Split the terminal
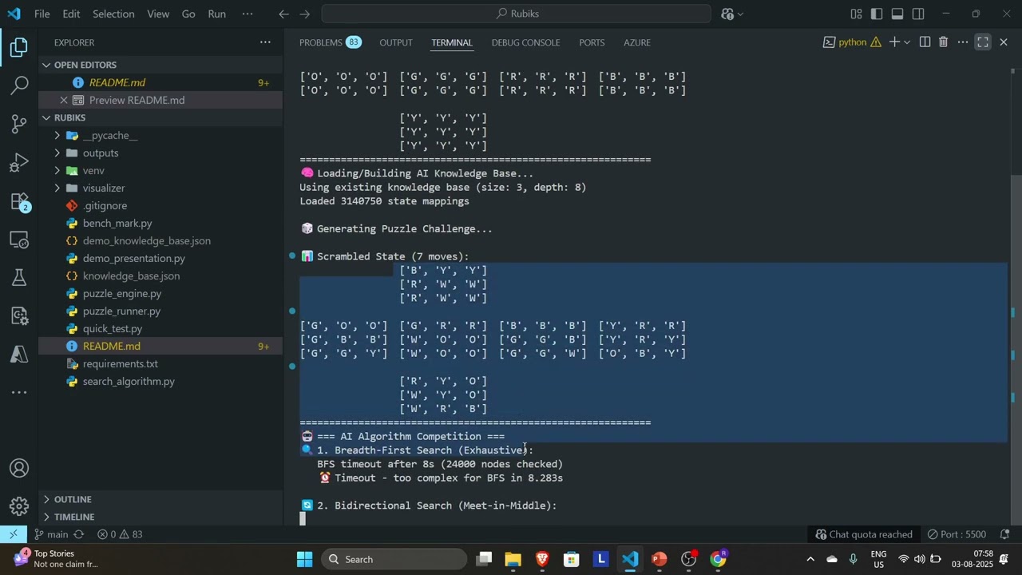1022x575 pixels. point(925,42)
